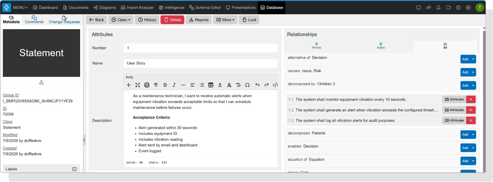Screen dimensions: 493x182
Task: Lock the entity
Action: pyautogui.click(x=249, y=20)
